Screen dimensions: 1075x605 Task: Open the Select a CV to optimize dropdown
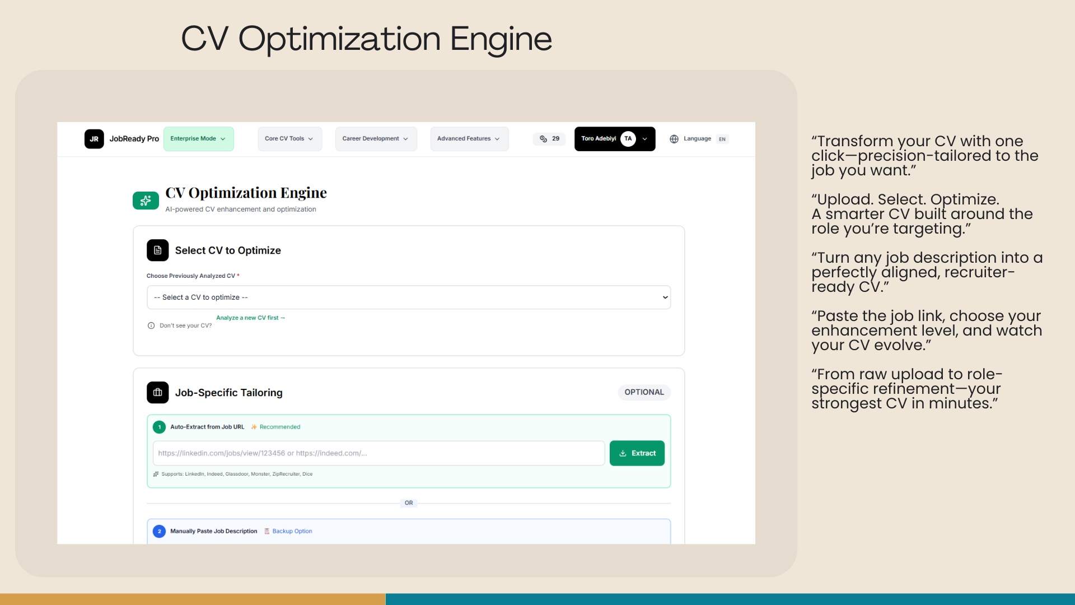click(x=409, y=297)
